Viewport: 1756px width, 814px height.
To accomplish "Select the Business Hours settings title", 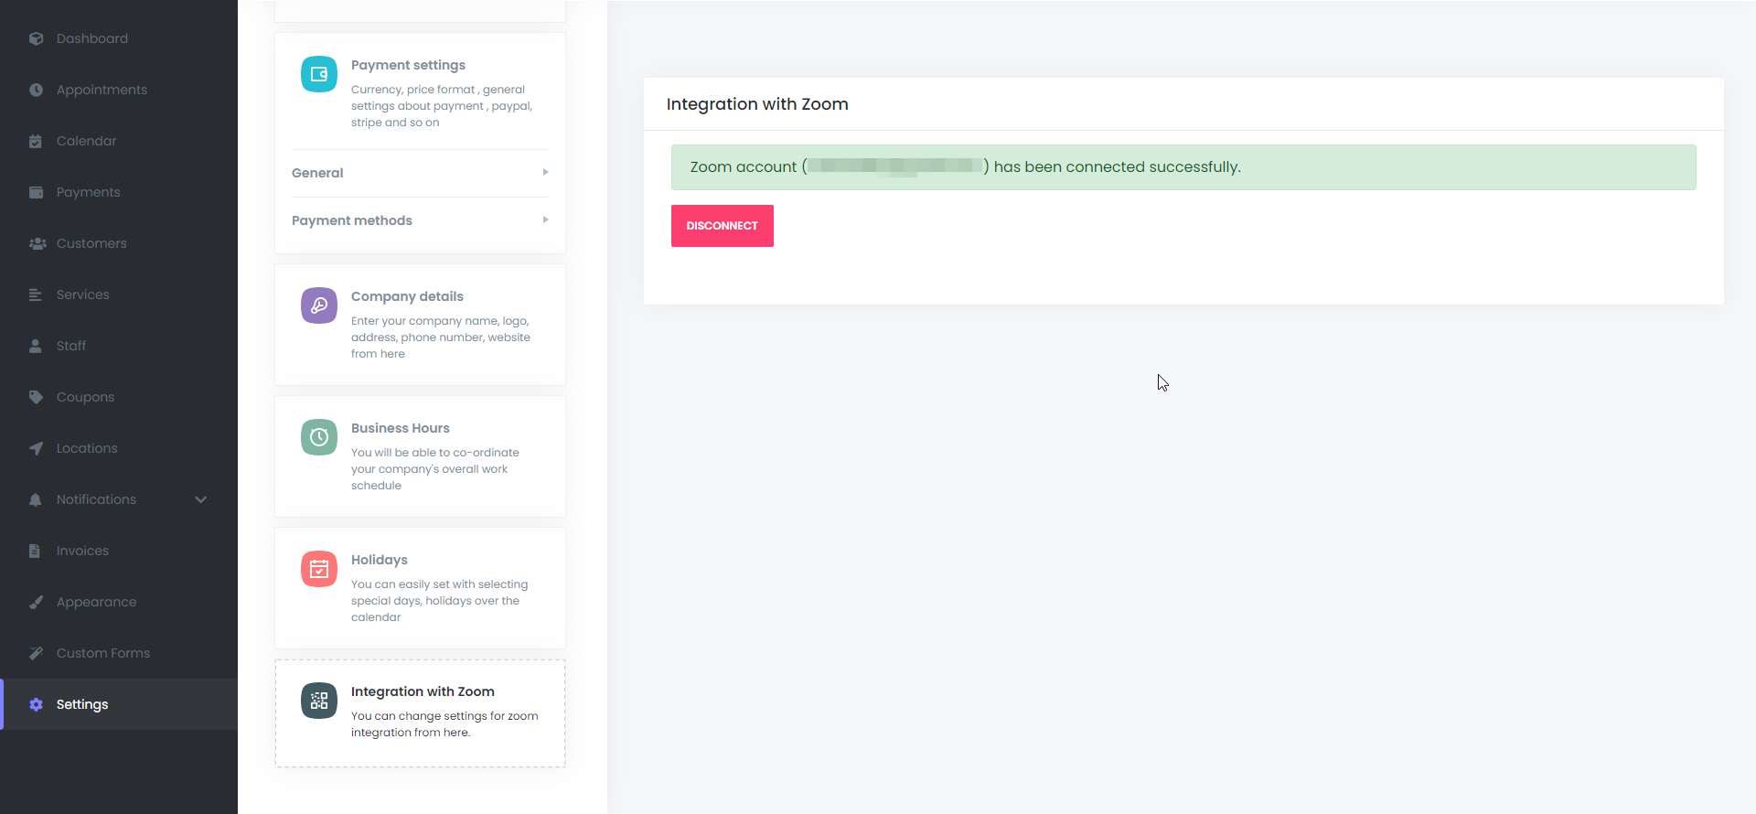I will [400, 428].
